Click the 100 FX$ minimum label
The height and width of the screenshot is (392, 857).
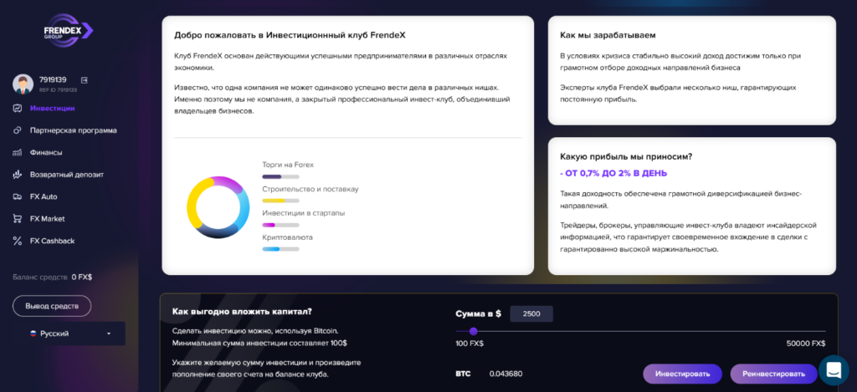point(470,344)
